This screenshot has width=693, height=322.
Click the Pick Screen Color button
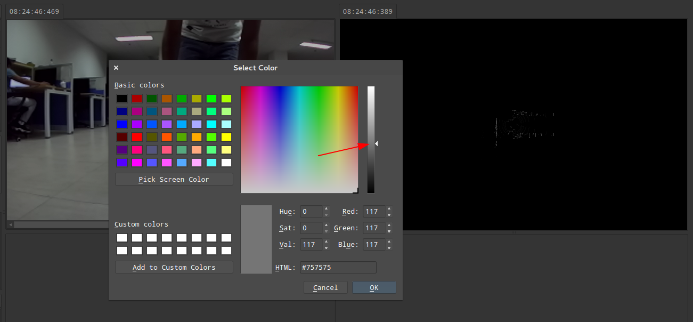tap(174, 179)
